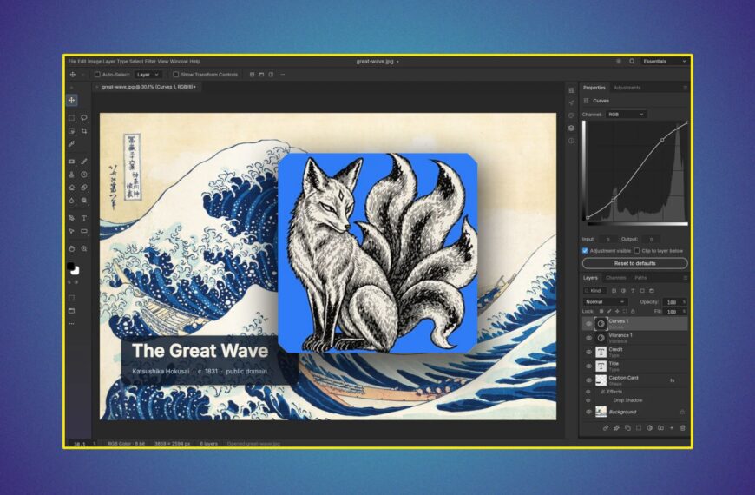Switch to the Channels tab
Screen dimensions: 755x495
[615, 278]
